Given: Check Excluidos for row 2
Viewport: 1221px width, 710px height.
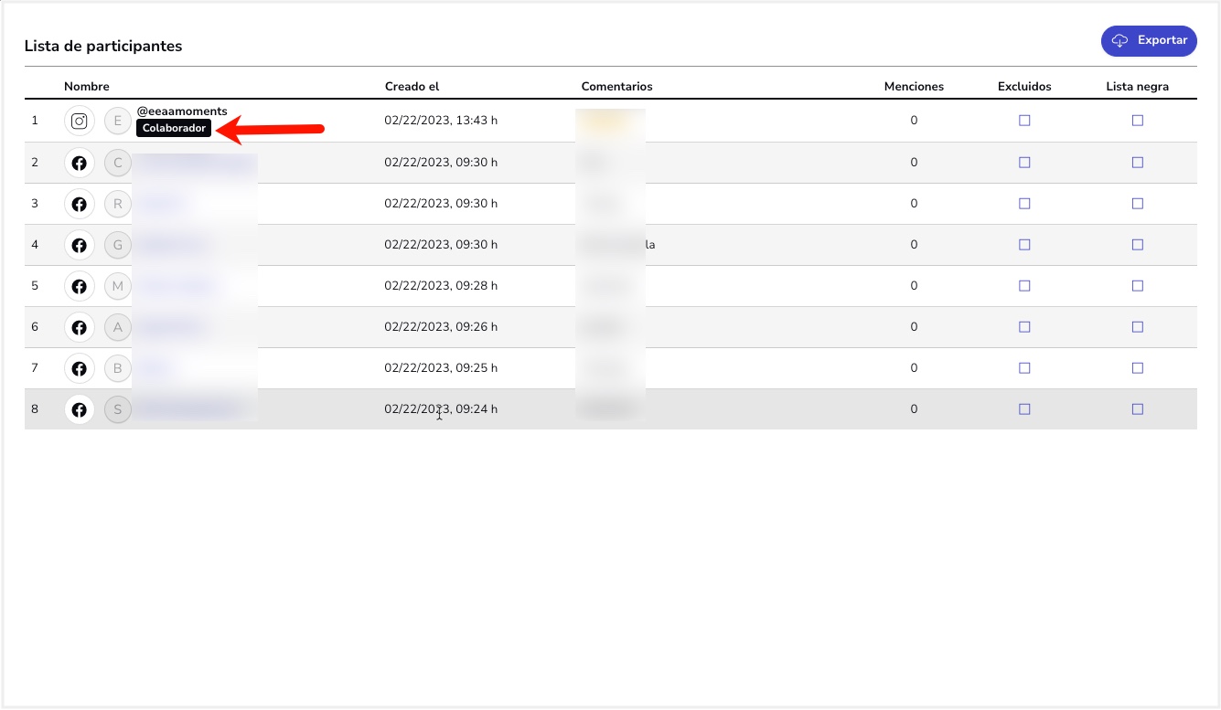Looking at the screenshot, I should pyautogui.click(x=1024, y=163).
